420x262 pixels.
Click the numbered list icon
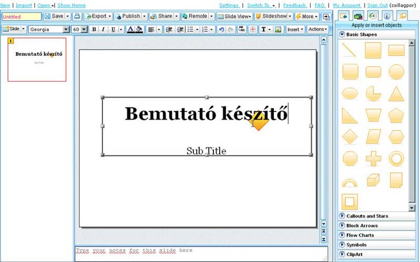pos(205,29)
